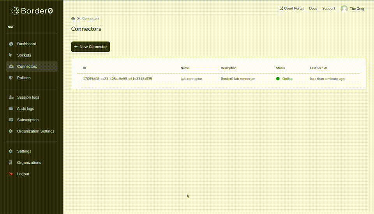Click the Border0 lab connector description
This screenshot has height=214, width=374.
238,79
